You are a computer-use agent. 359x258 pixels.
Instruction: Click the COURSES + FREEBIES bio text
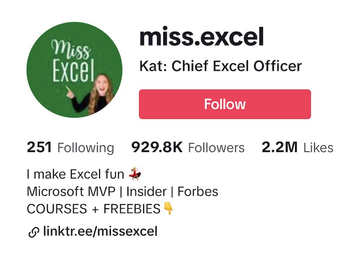pos(93,209)
